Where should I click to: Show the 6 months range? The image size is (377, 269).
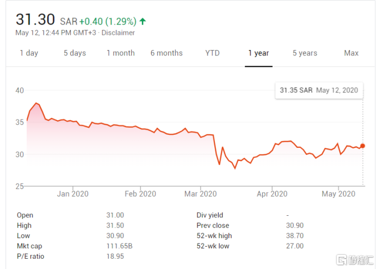pyautogui.click(x=166, y=53)
